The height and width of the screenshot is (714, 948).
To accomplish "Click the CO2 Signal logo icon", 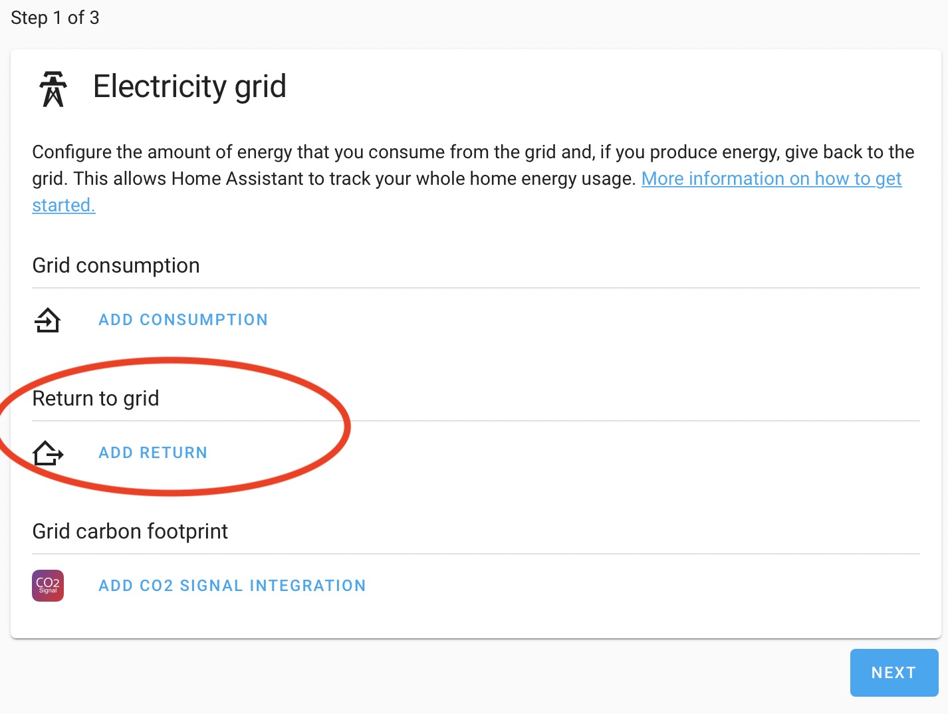I will [48, 586].
